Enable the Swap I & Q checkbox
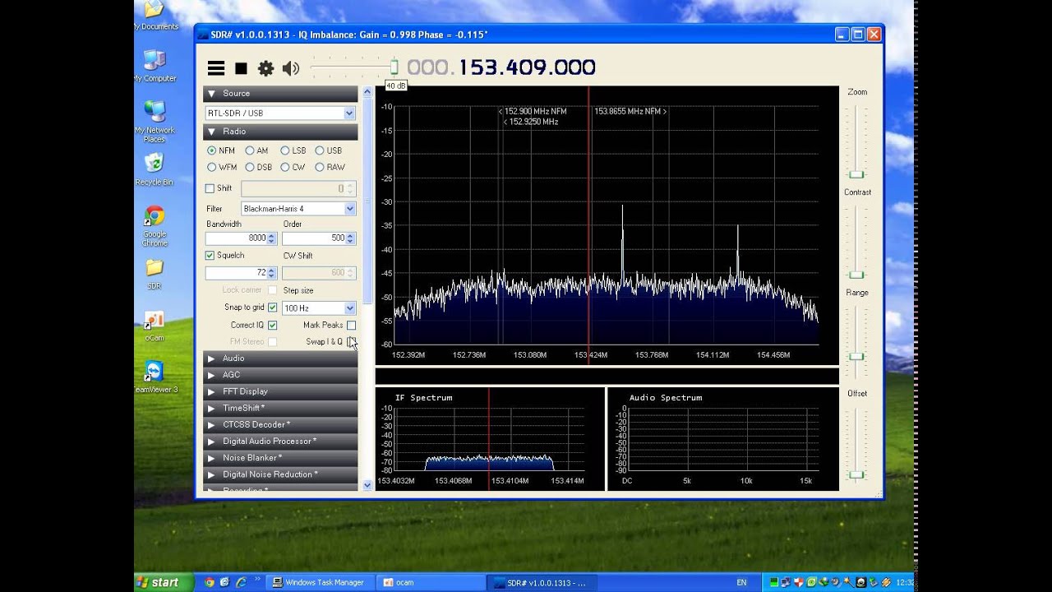This screenshot has width=1052, height=592. (x=351, y=341)
